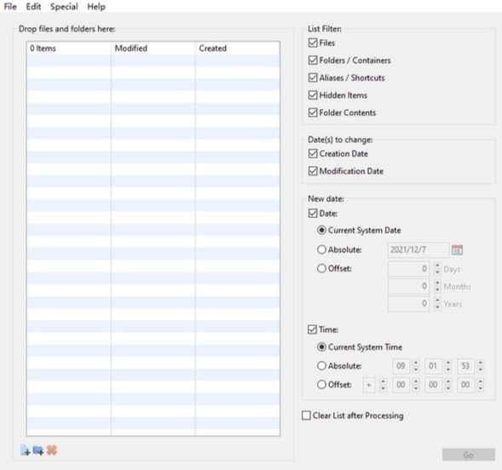The width and height of the screenshot is (502, 470).
Task: Click the absolute second field showing 53
Action: 465,366
